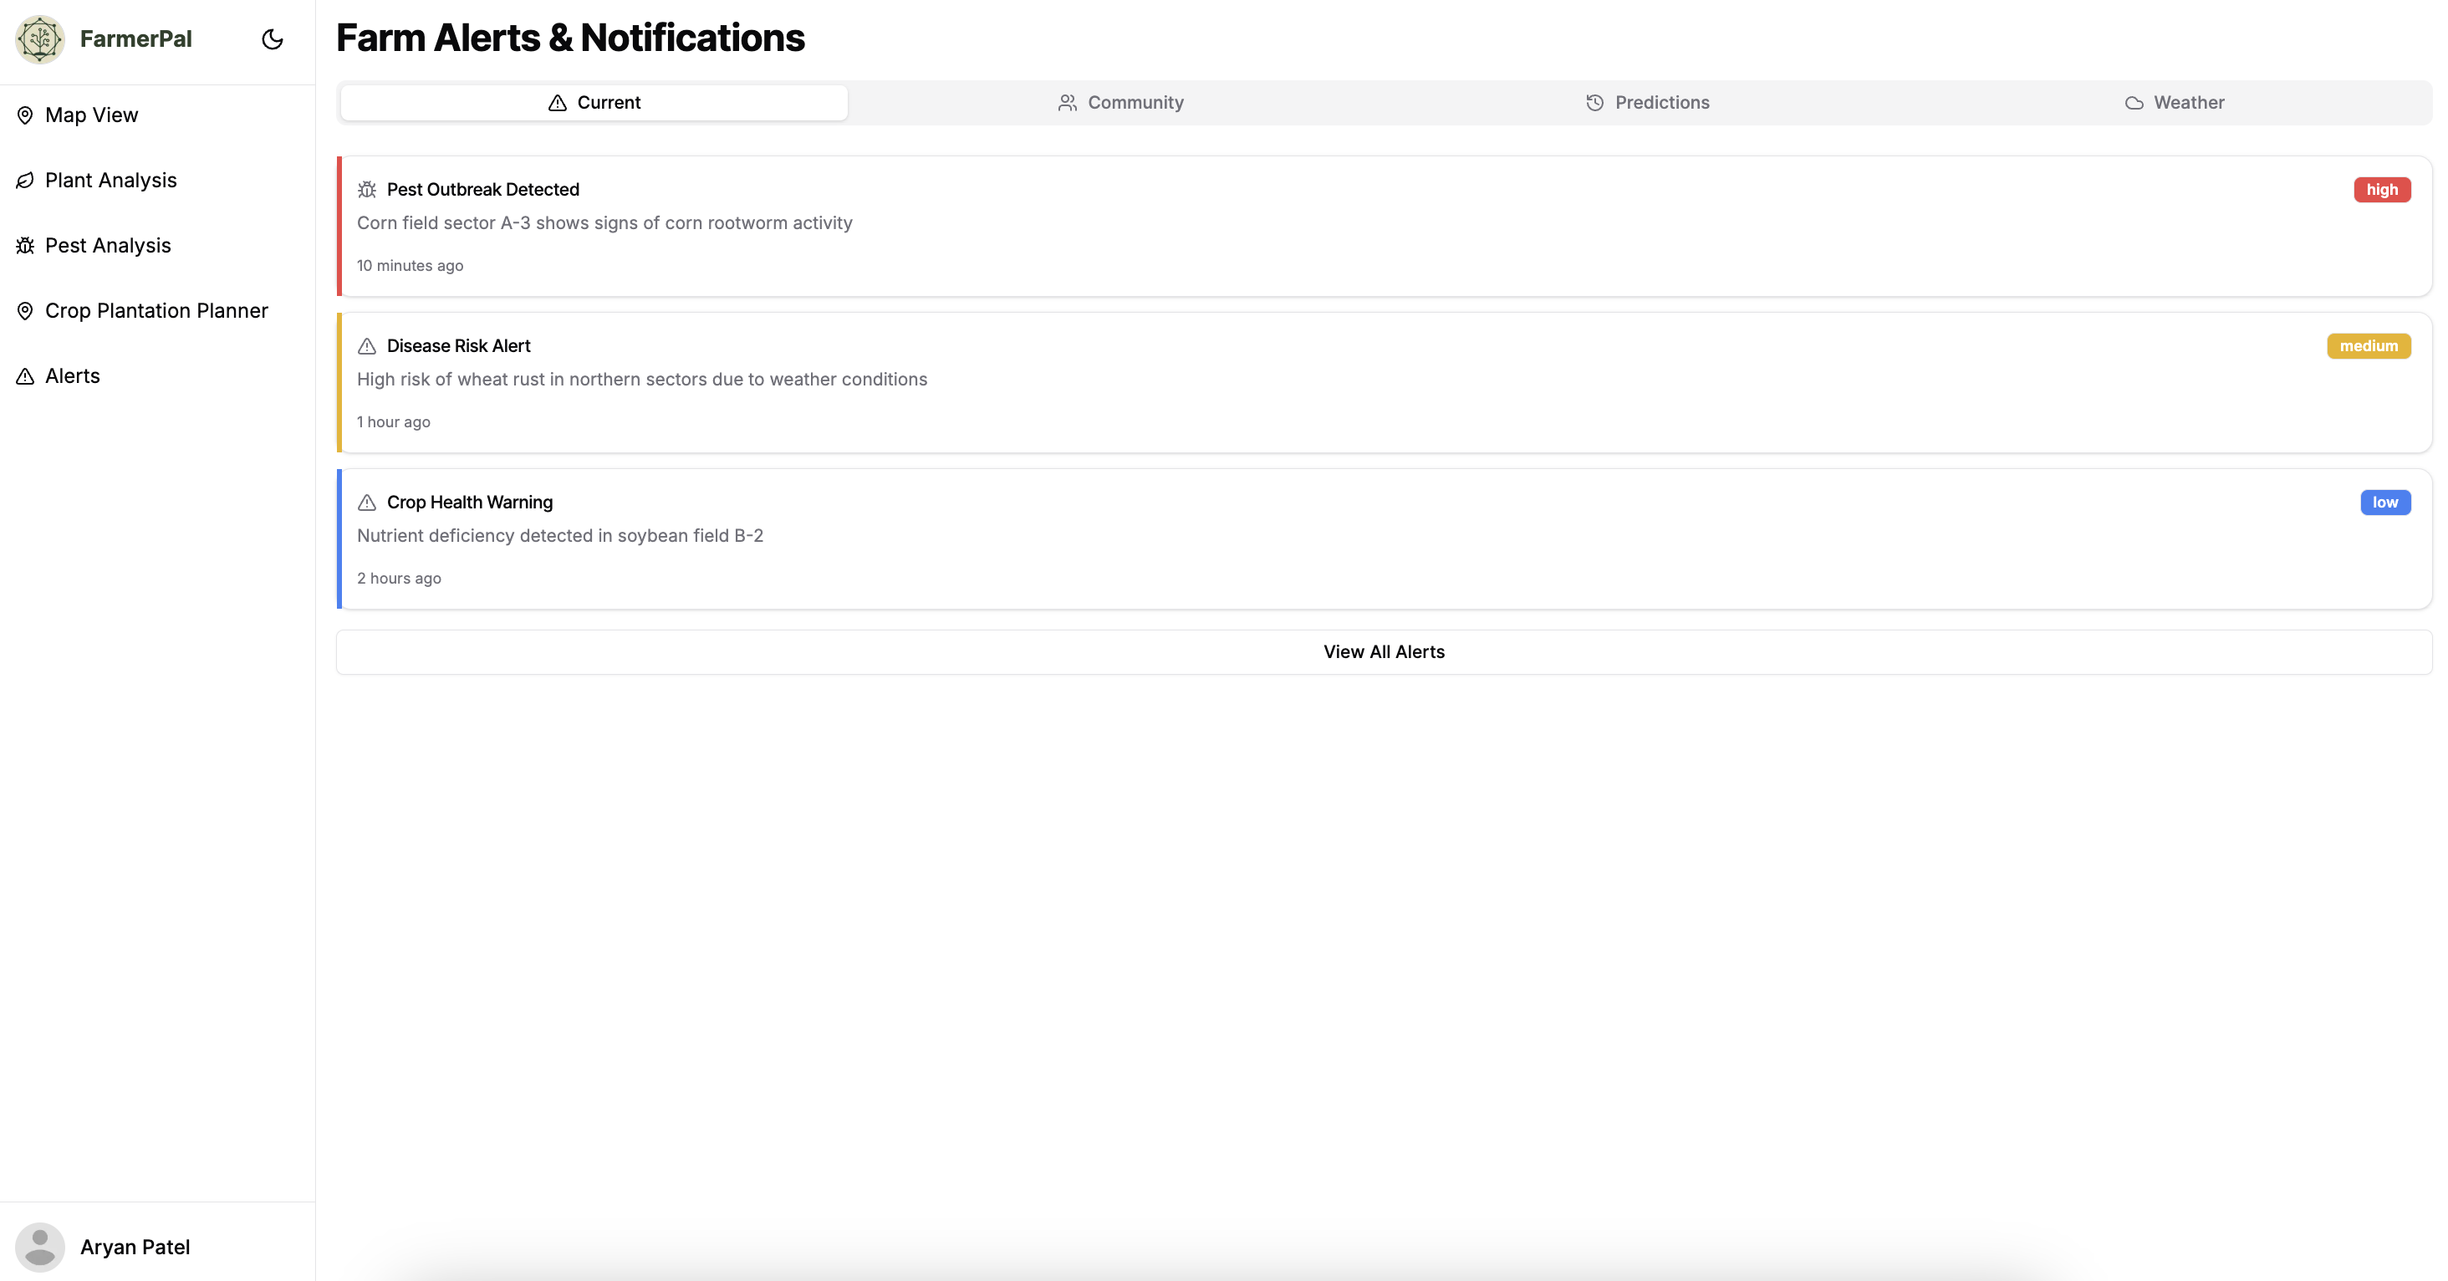Click bug icon on Pest Outbreak alert
This screenshot has height=1281, width=2448.
click(x=367, y=190)
